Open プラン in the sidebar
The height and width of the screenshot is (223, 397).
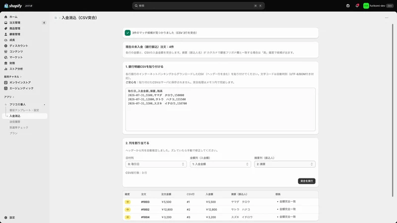point(14,133)
